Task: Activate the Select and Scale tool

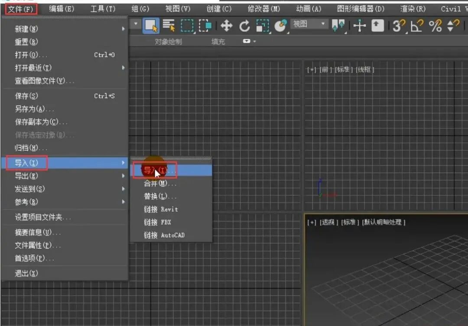Action: coord(263,26)
